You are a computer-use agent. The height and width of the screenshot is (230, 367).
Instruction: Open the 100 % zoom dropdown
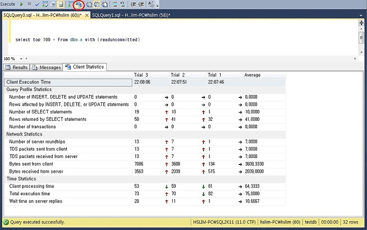tap(21, 59)
